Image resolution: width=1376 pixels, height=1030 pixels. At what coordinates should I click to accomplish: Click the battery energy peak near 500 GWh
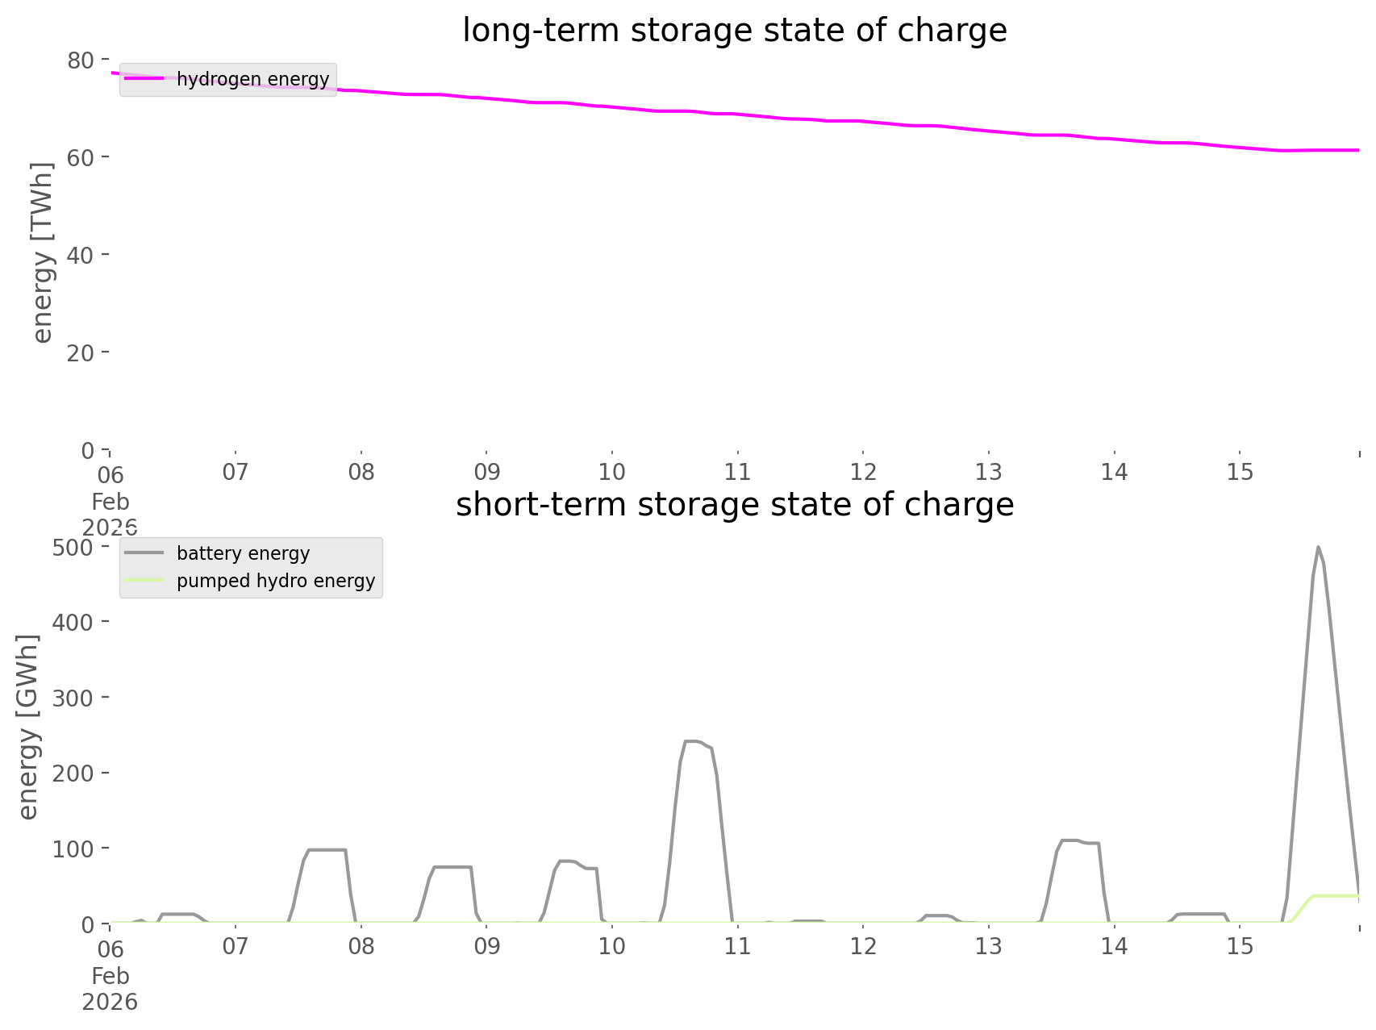[x=1318, y=548]
